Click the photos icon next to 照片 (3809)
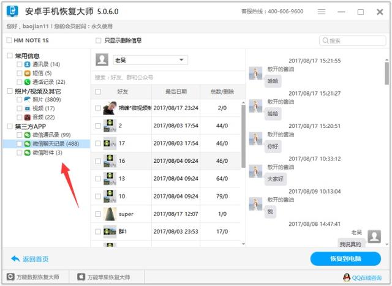Screen dimensions: 392x286 pyautogui.click(x=27, y=99)
